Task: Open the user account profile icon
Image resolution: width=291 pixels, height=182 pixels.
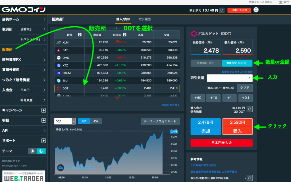Action: 256,10
